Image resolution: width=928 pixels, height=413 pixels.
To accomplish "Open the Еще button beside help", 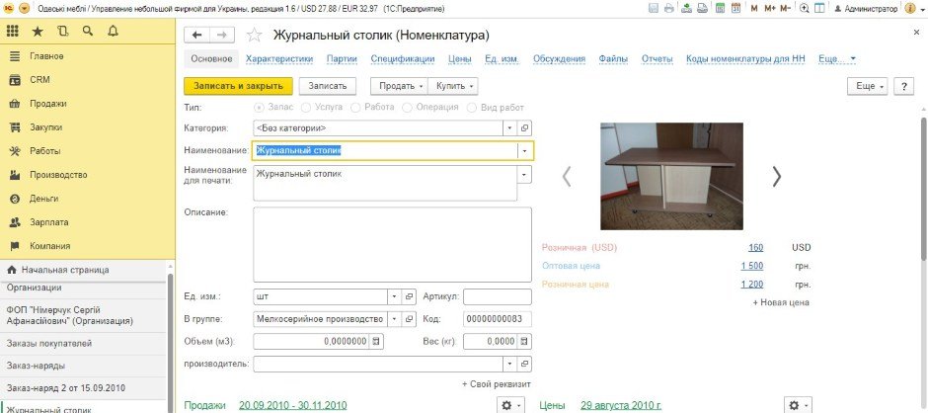I will click(868, 86).
